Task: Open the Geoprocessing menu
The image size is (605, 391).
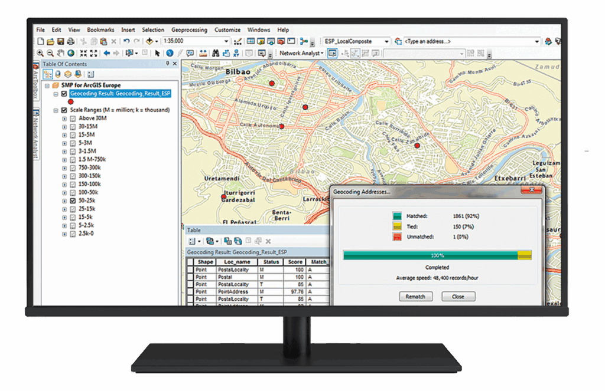Action: [x=189, y=29]
